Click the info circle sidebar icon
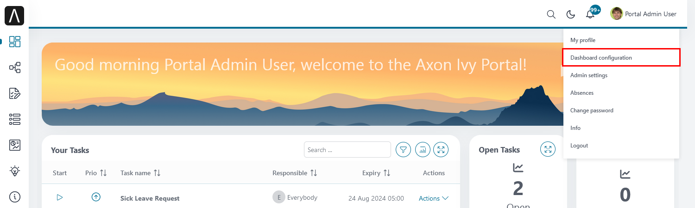Image resolution: width=695 pixels, height=208 pixels. click(x=15, y=197)
